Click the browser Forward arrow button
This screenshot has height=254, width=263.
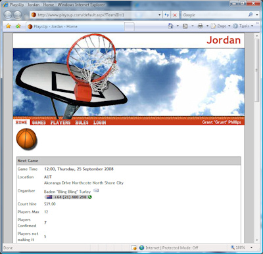[x=18, y=15]
